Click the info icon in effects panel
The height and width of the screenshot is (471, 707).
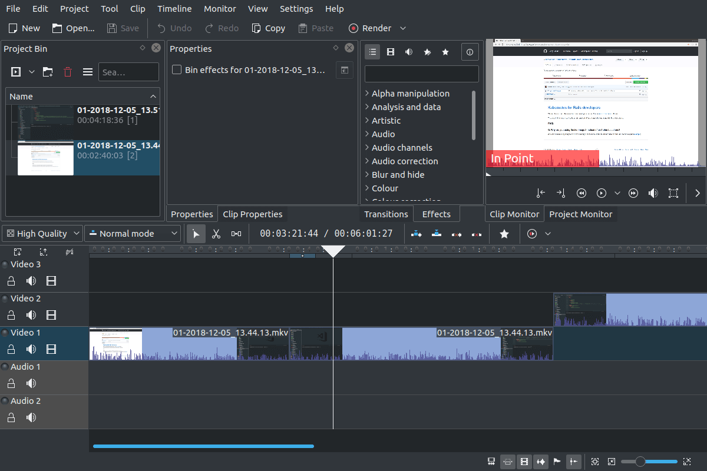pyautogui.click(x=470, y=52)
